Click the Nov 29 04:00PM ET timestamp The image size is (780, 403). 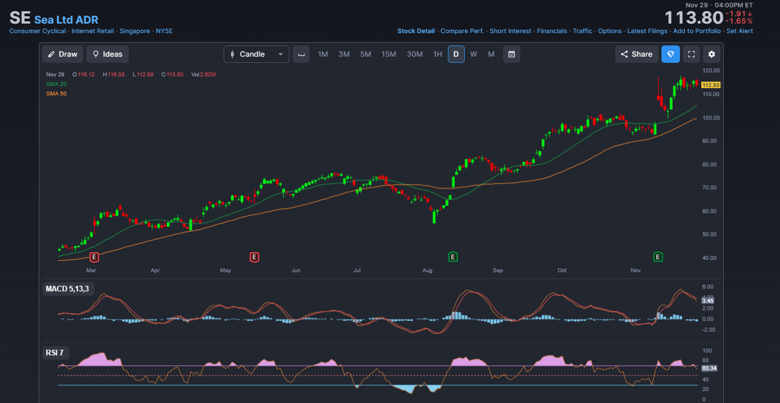pos(719,5)
